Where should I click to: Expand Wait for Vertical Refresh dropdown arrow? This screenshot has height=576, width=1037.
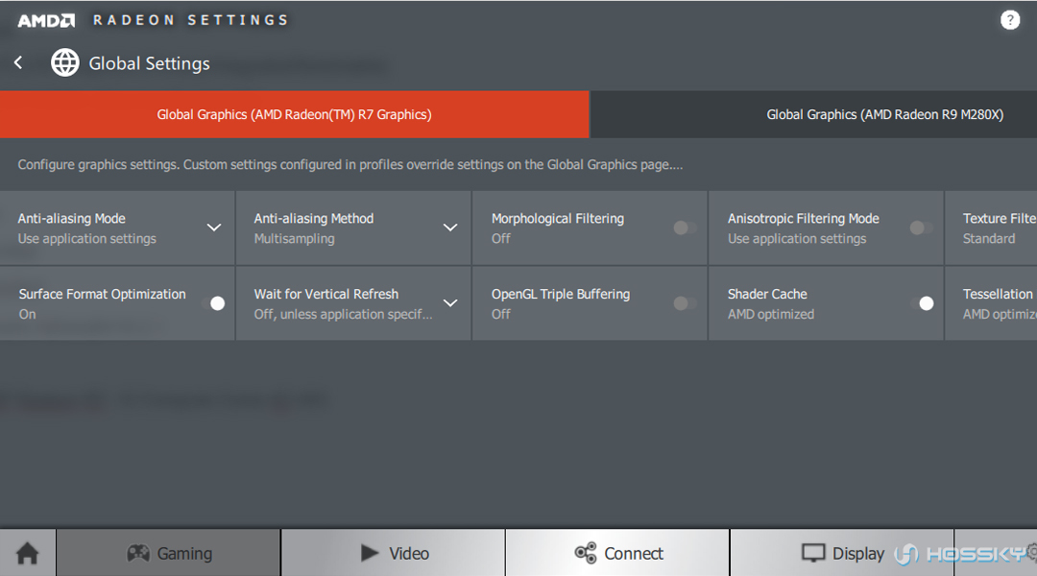point(450,302)
